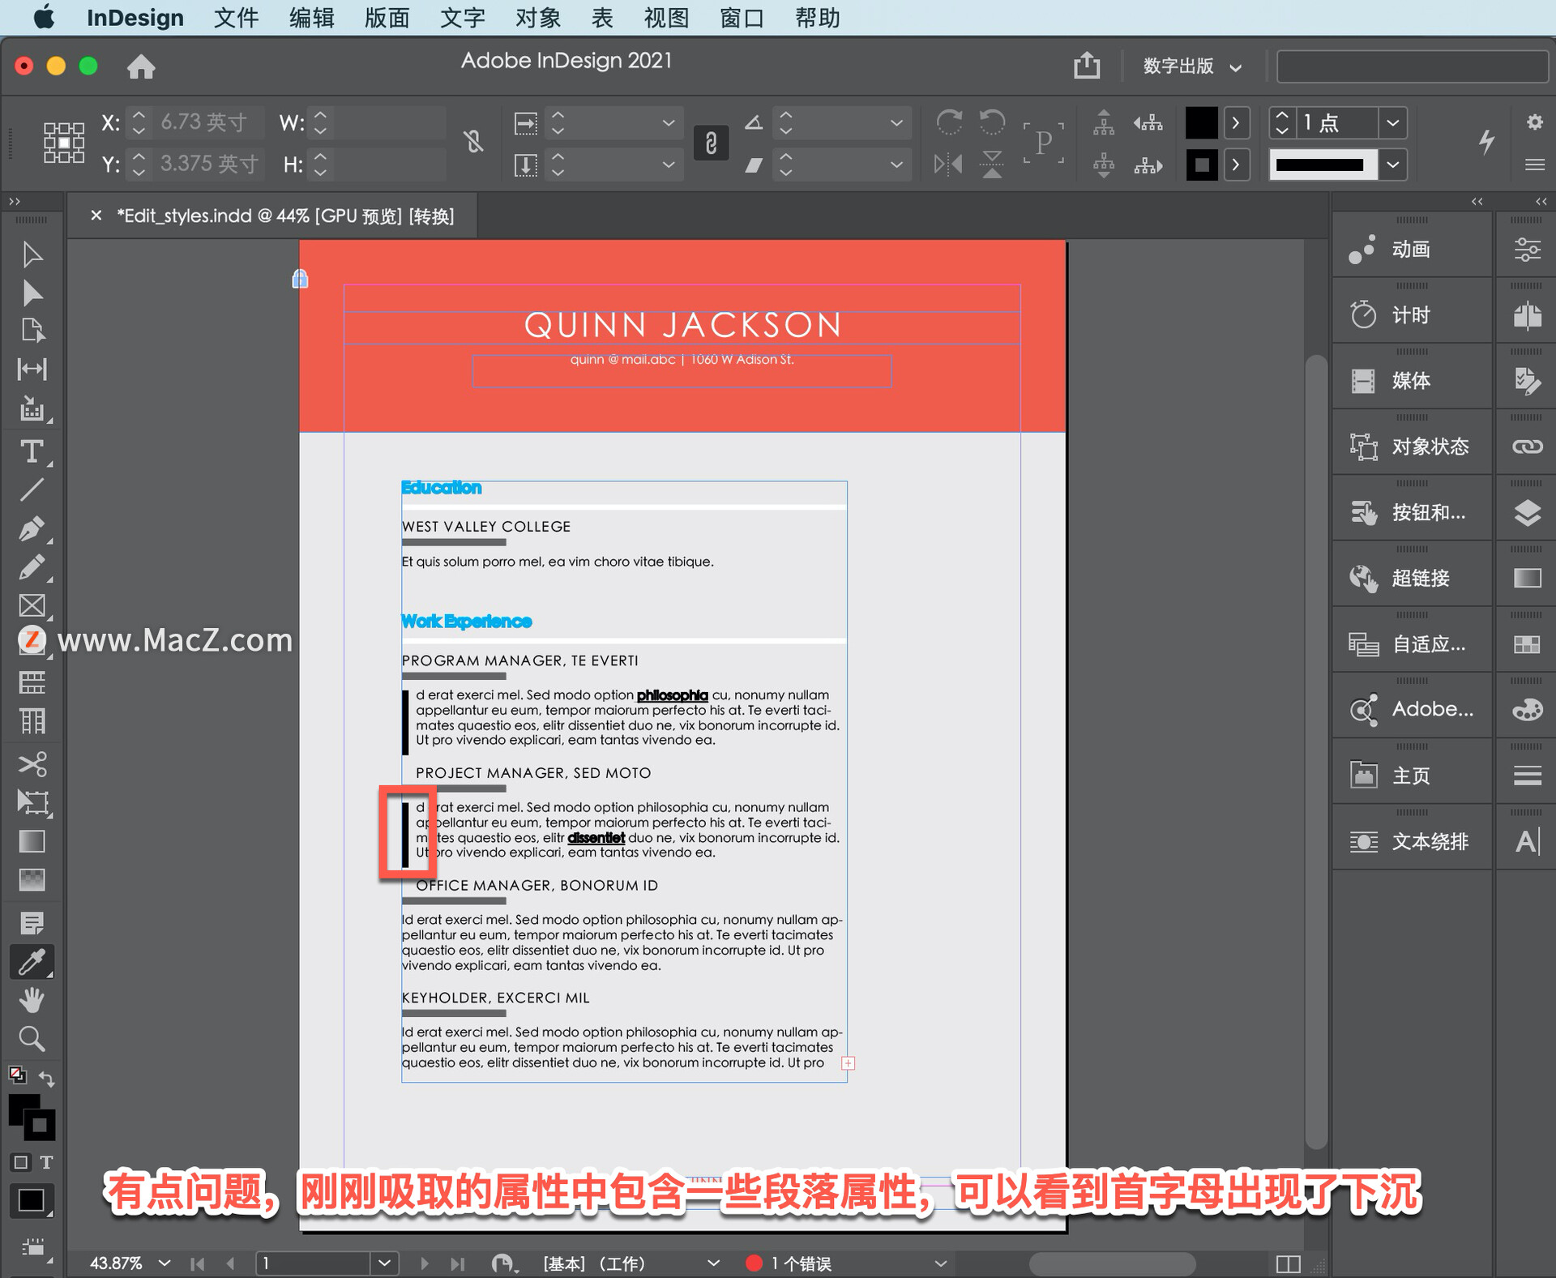
Task: Select the Free Transform tool
Action: click(32, 802)
